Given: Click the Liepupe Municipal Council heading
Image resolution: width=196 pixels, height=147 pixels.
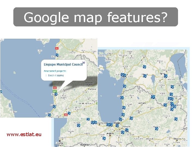Looking at the screenshot, I should point(63,65).
